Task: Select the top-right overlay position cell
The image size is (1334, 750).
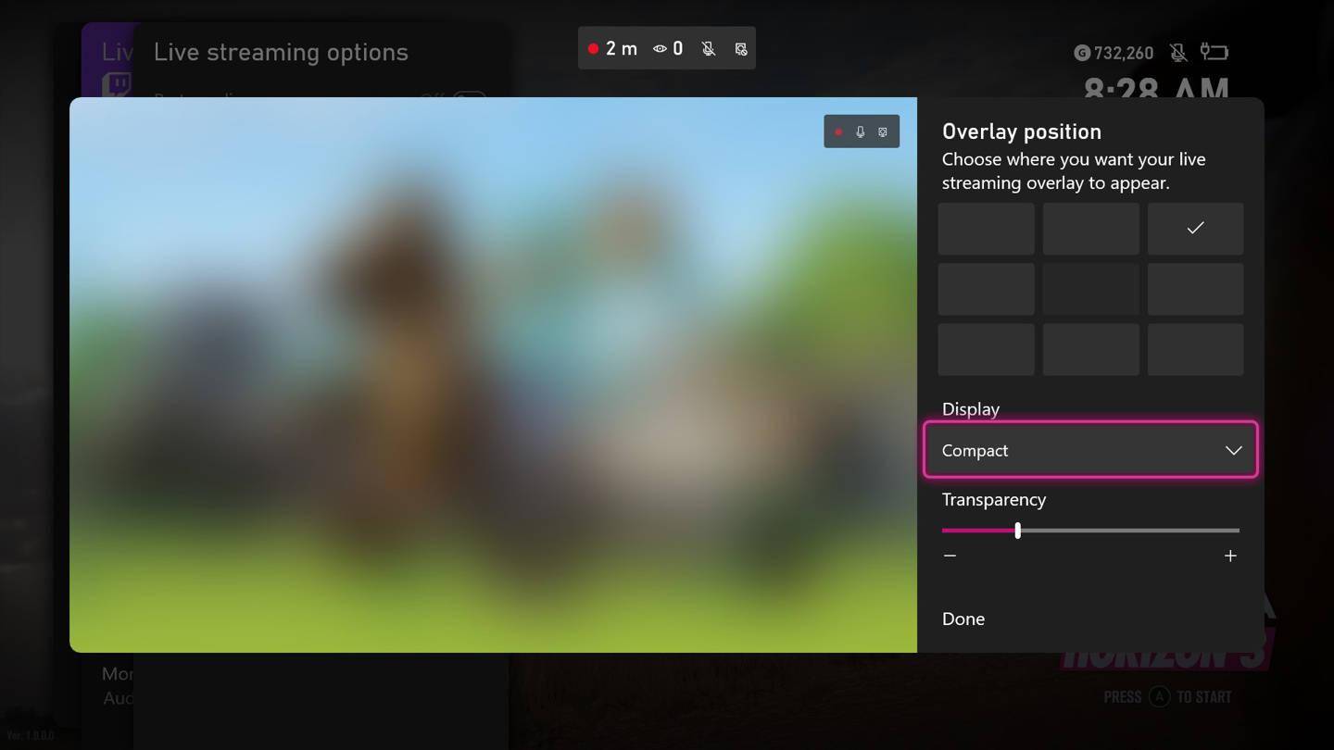Action: tap(1195, 228)
